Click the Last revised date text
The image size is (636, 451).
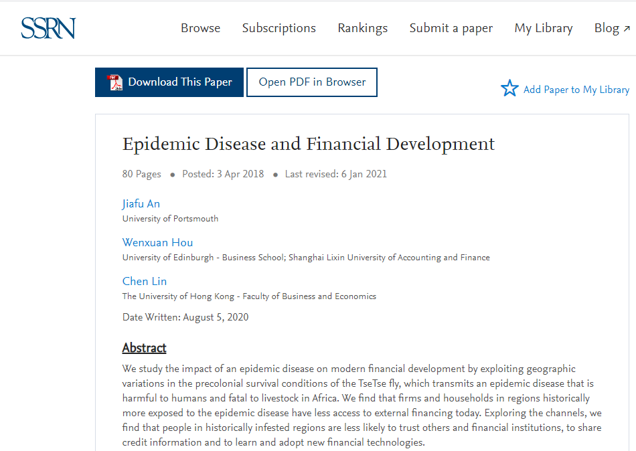(x=336, y=174)
